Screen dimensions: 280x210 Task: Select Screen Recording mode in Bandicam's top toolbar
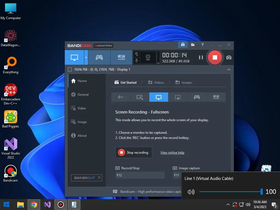74,57
